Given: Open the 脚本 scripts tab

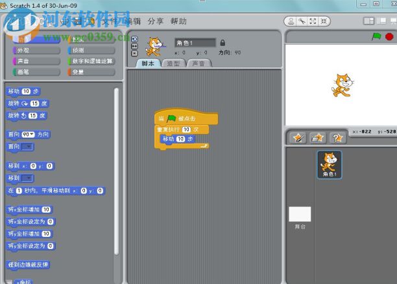Looking at the screenshot, I should (x=148, y=63).
